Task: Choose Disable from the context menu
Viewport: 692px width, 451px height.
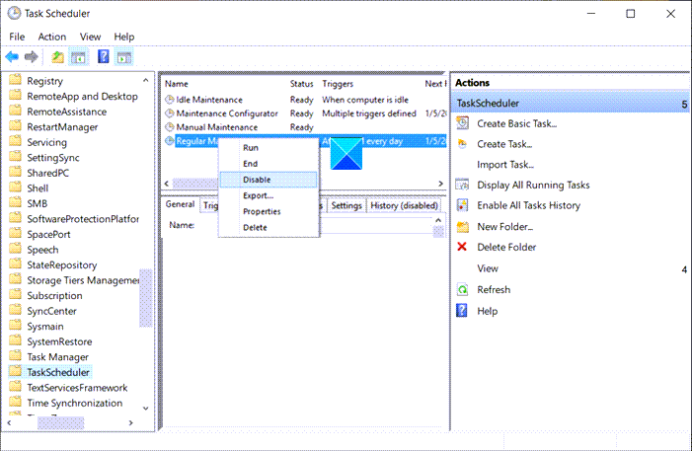Action: [257, 180]
